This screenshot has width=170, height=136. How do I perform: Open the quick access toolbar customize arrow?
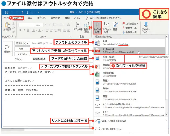39,12
